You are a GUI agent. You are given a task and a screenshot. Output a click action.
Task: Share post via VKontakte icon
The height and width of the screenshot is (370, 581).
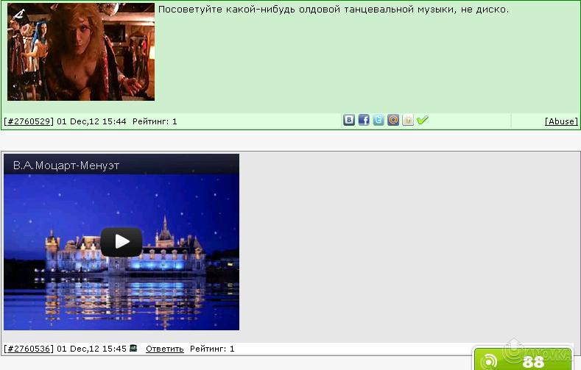(349, 121)
